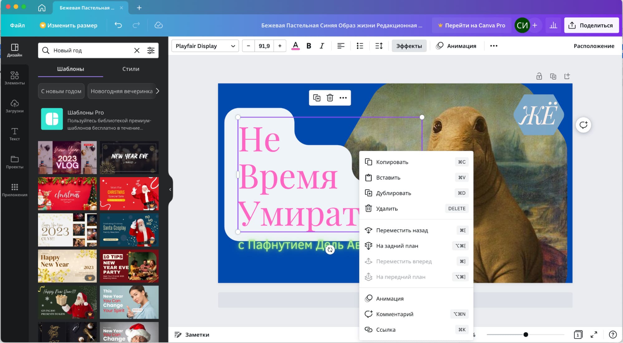Duplicate the page

[553, 76]
